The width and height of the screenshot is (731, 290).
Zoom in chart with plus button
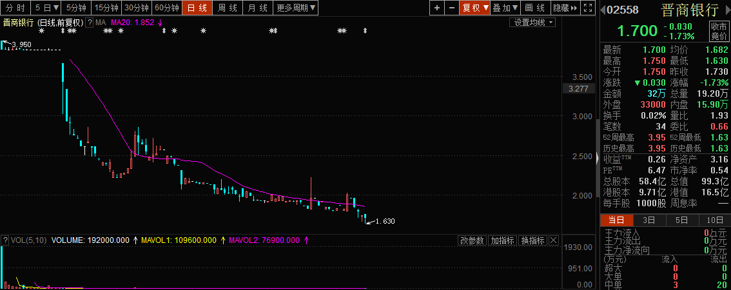click(x=436, y=8)
